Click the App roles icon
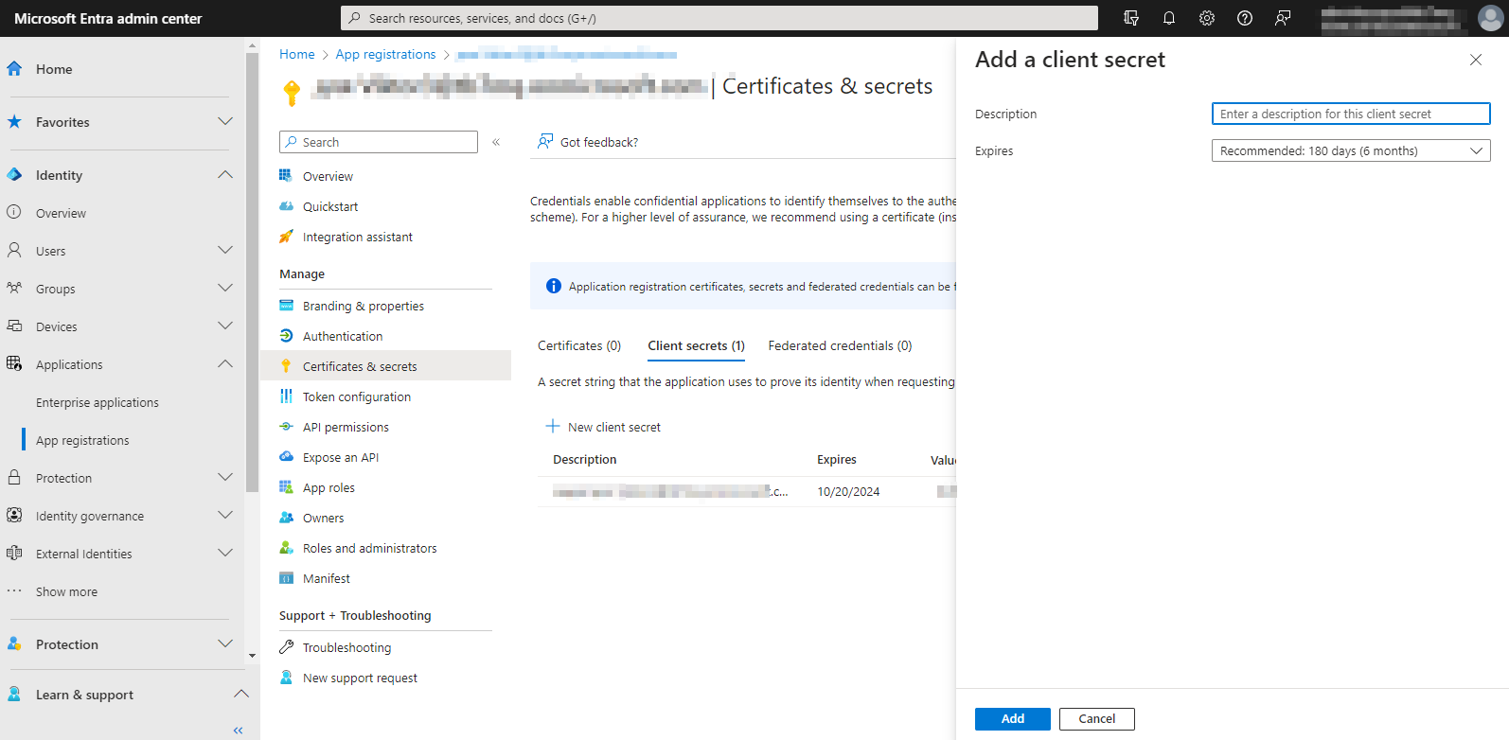 click(x=286, y=487)
